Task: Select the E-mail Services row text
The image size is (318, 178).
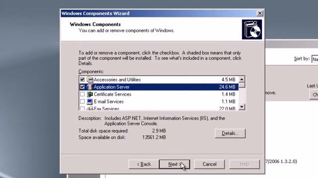Action: pyautogui.click(x=109, y=101)
